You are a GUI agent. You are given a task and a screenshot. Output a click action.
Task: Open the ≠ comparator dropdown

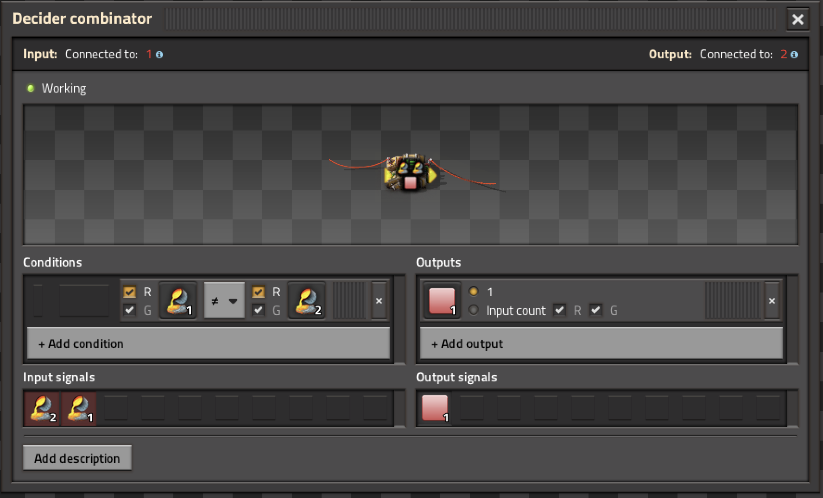point(224,301)
